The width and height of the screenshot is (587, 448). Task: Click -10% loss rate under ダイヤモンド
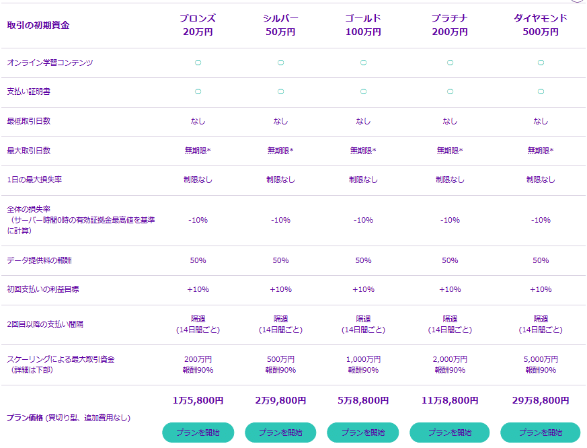541,220
